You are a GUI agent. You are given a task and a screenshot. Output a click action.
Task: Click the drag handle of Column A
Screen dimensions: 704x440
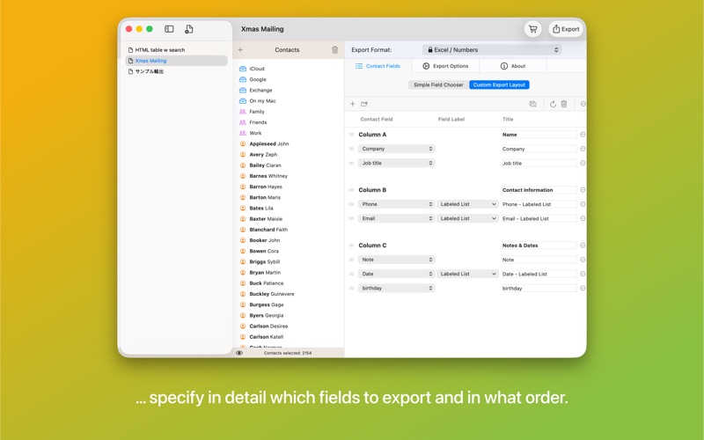coord(351,135)
